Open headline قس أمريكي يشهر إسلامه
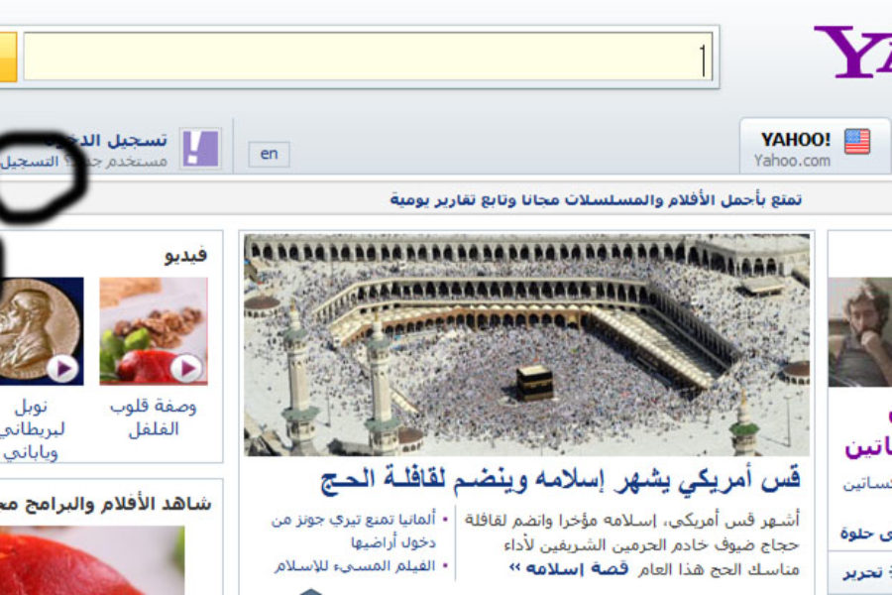892x595 pixels. click(x=560, y=480)
